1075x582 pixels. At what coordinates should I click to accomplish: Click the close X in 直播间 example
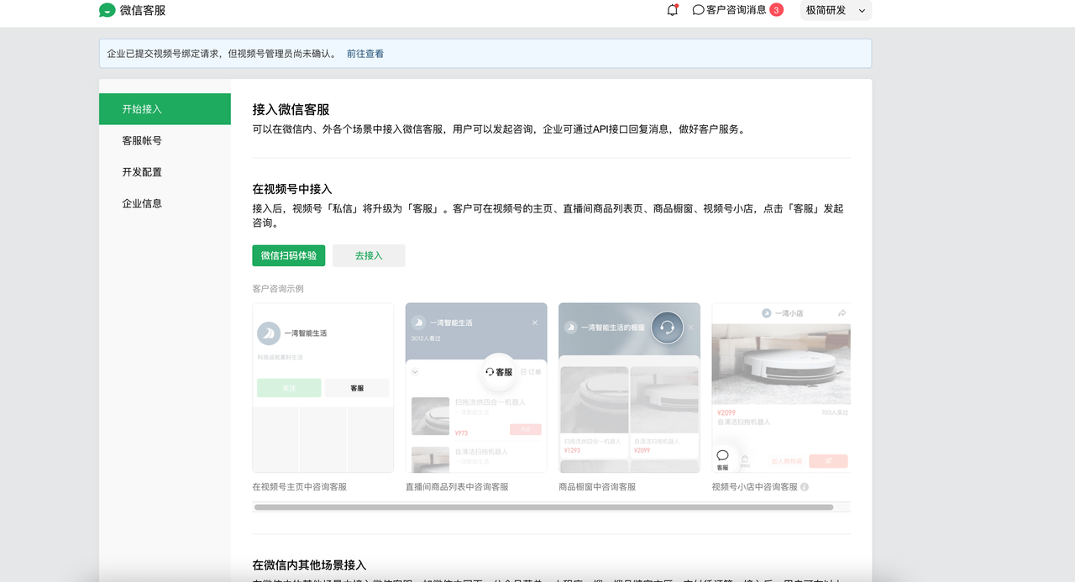click(x=535, y=322)
